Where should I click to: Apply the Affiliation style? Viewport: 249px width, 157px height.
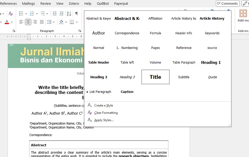(x=155, y=18)
